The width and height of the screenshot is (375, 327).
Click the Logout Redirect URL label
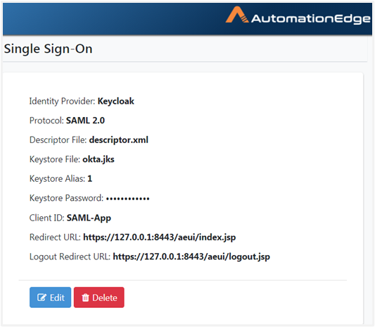pos(70,257)
